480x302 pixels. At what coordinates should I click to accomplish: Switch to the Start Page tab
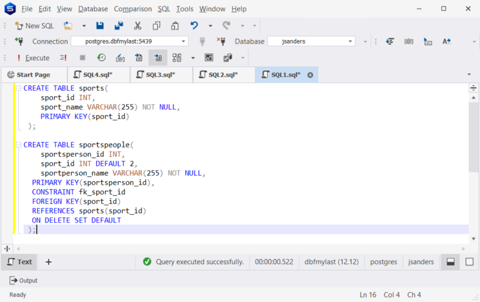(34, 75)
